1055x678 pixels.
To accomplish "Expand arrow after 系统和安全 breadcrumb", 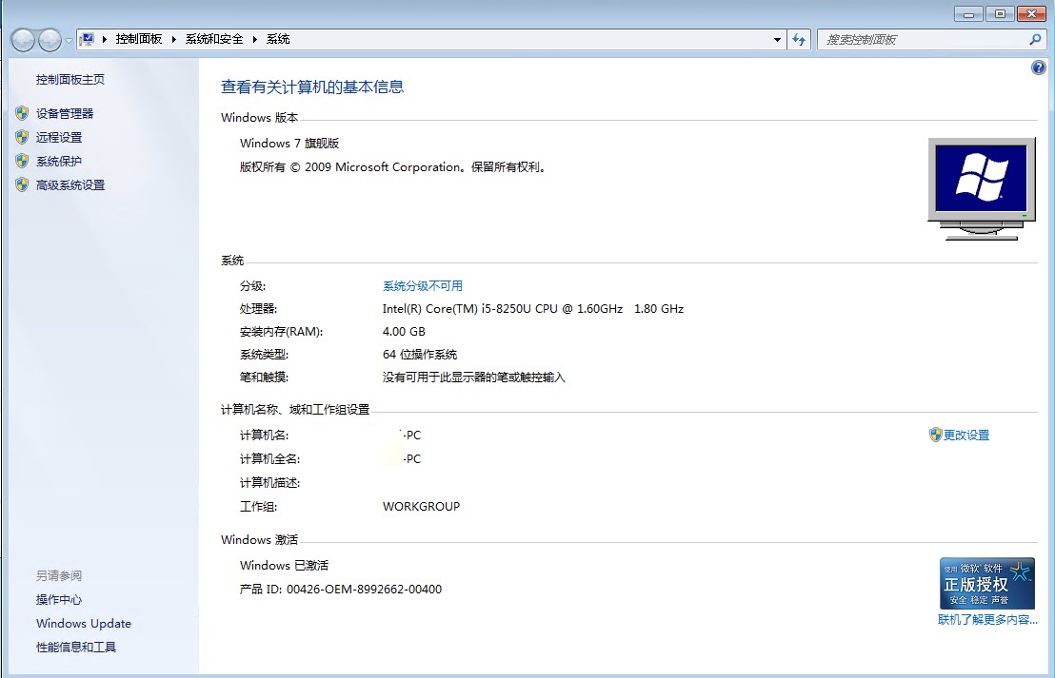I will pos(255,40).
